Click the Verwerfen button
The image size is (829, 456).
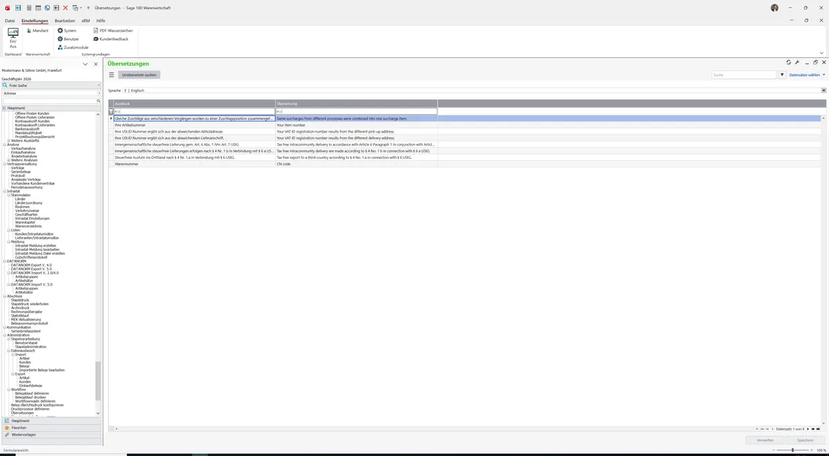tap(765, 440)
